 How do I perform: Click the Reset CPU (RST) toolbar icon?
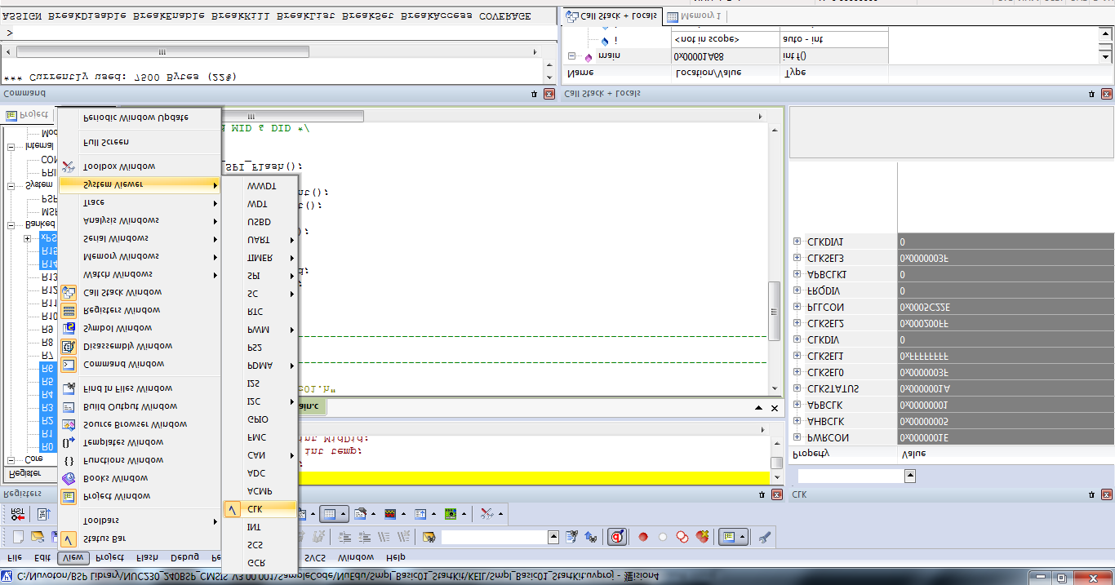16,513
